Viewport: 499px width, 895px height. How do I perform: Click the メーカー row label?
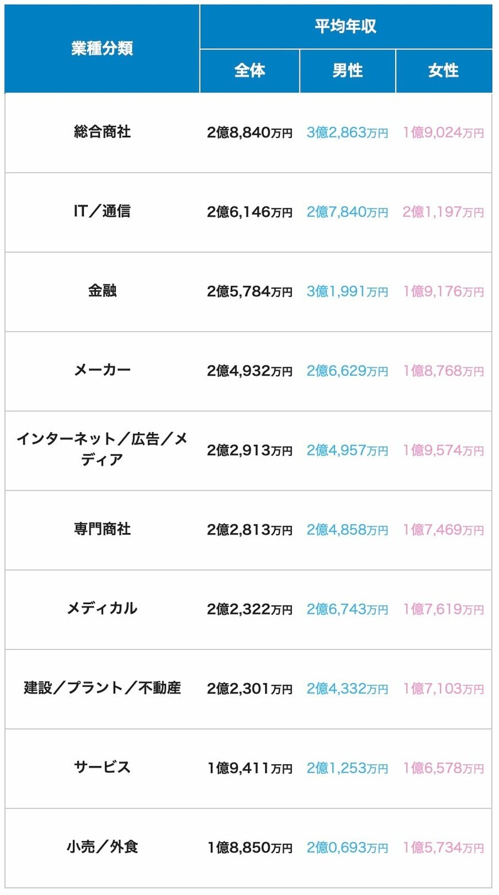pos(102,370)
